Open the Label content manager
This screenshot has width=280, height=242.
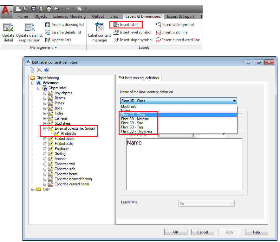pyautogui.click(x=100, y=33)
